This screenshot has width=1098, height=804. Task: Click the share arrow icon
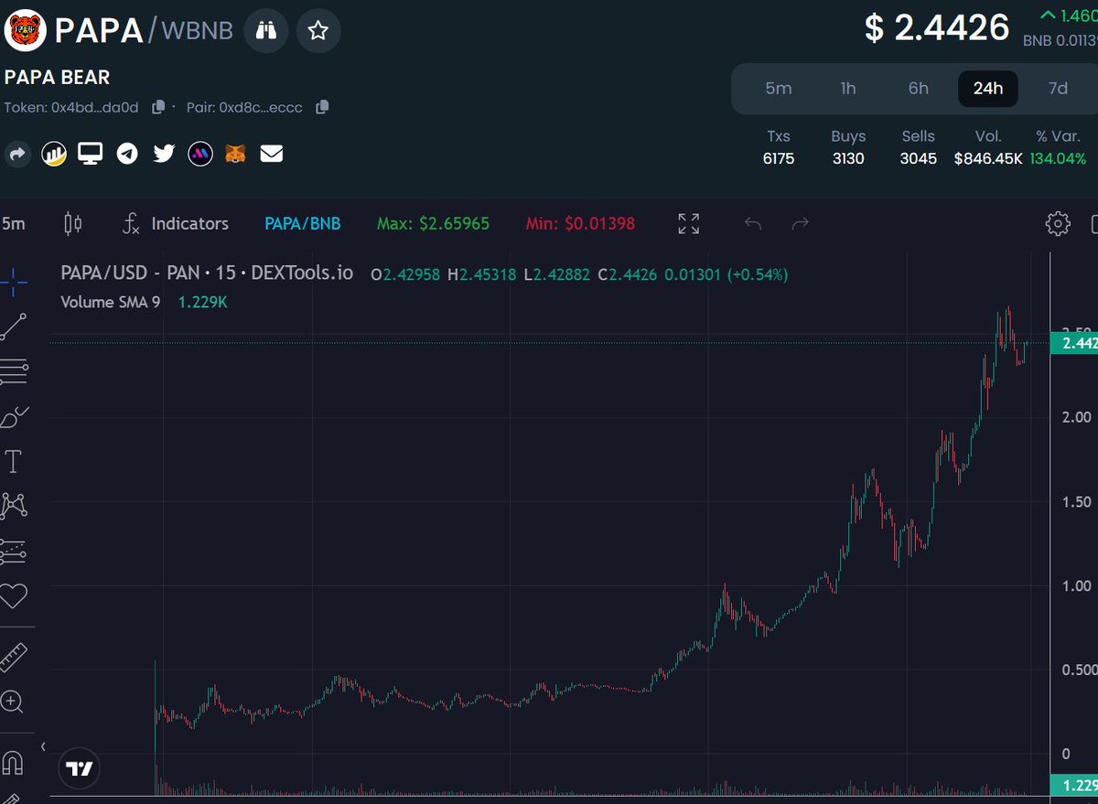click(17, 154)
